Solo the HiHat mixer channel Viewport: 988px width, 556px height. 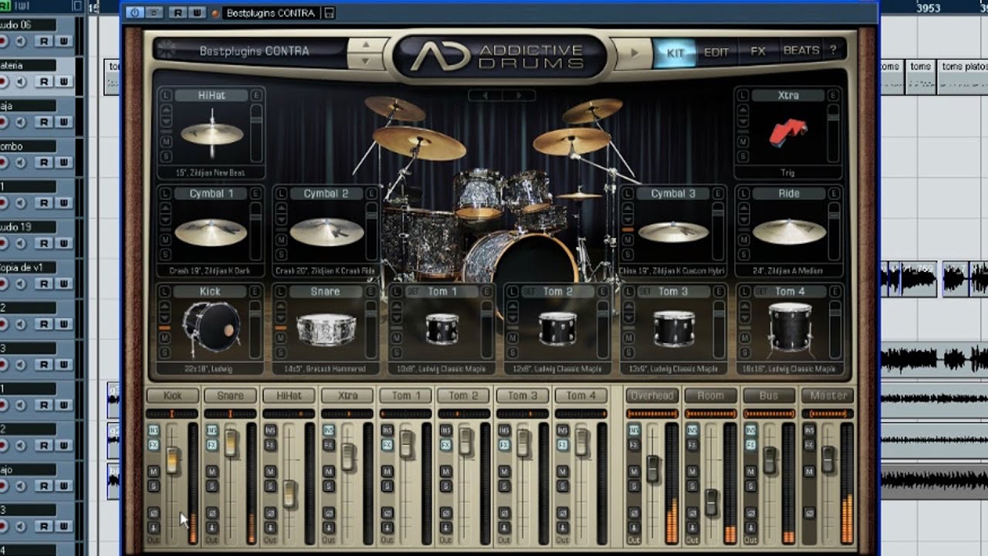tap(270, 486)
